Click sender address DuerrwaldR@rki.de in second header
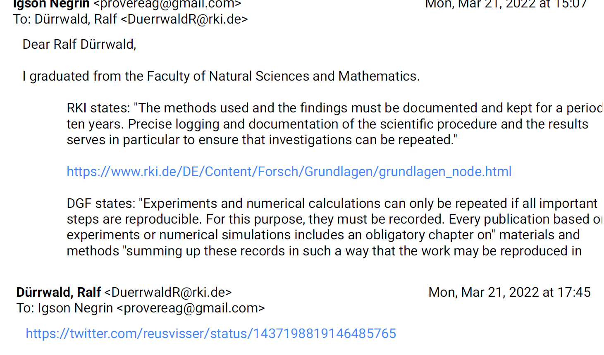Image resolution: width=604 pixels, height=355 pixels. tap(168, 292)
